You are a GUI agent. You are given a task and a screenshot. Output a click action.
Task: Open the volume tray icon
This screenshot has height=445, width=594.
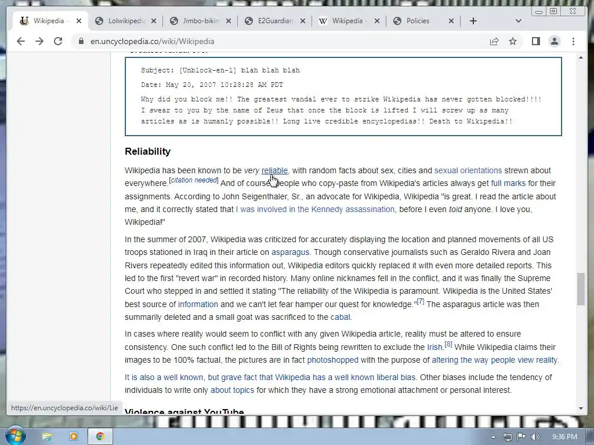coord(535,437)
